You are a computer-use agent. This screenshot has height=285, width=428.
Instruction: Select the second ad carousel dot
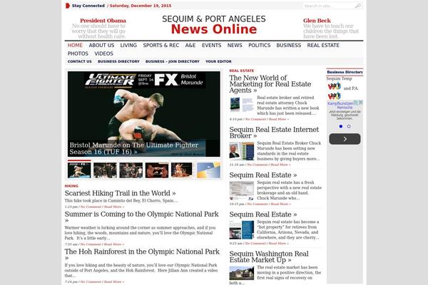point(349,126)
